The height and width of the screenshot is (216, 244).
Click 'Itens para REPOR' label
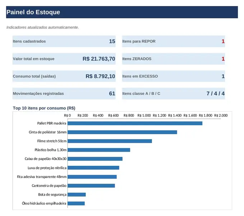[139, 41]
